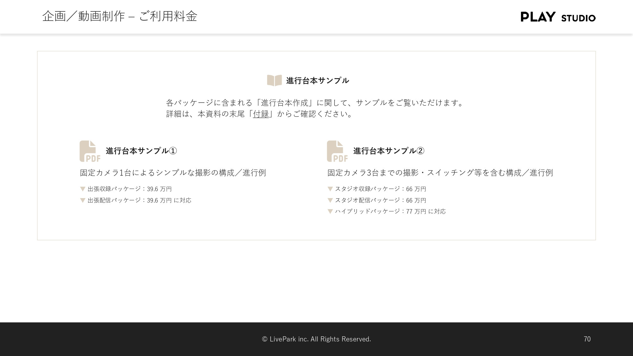Toggle the triangle marker beside 出張収録パッケージ

pos(82,189)
